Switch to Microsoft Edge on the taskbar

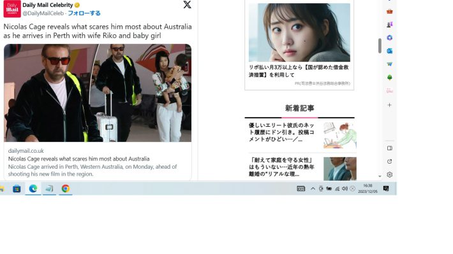33,188
